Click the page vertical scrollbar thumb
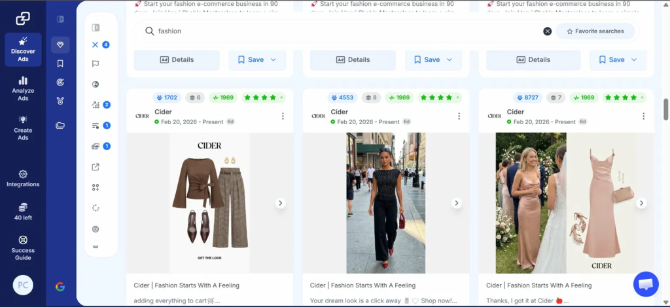The image size is (670, 307). tap(665, 110)
